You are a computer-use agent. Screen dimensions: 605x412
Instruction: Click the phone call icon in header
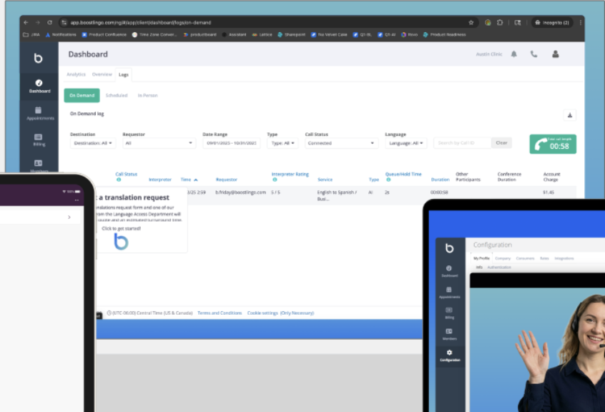(534, 54)
